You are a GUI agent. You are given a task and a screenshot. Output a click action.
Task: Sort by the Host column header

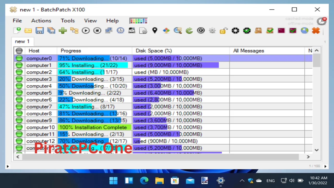click(x=41, y=51)
